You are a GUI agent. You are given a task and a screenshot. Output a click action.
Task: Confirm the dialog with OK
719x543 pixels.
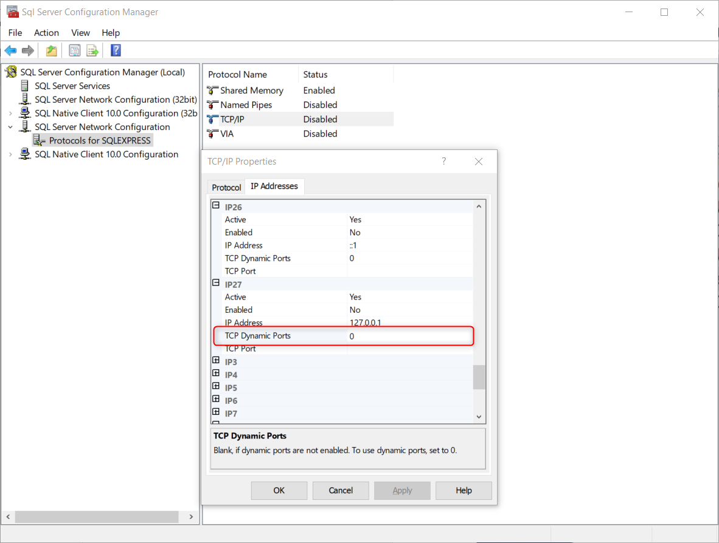279,490
